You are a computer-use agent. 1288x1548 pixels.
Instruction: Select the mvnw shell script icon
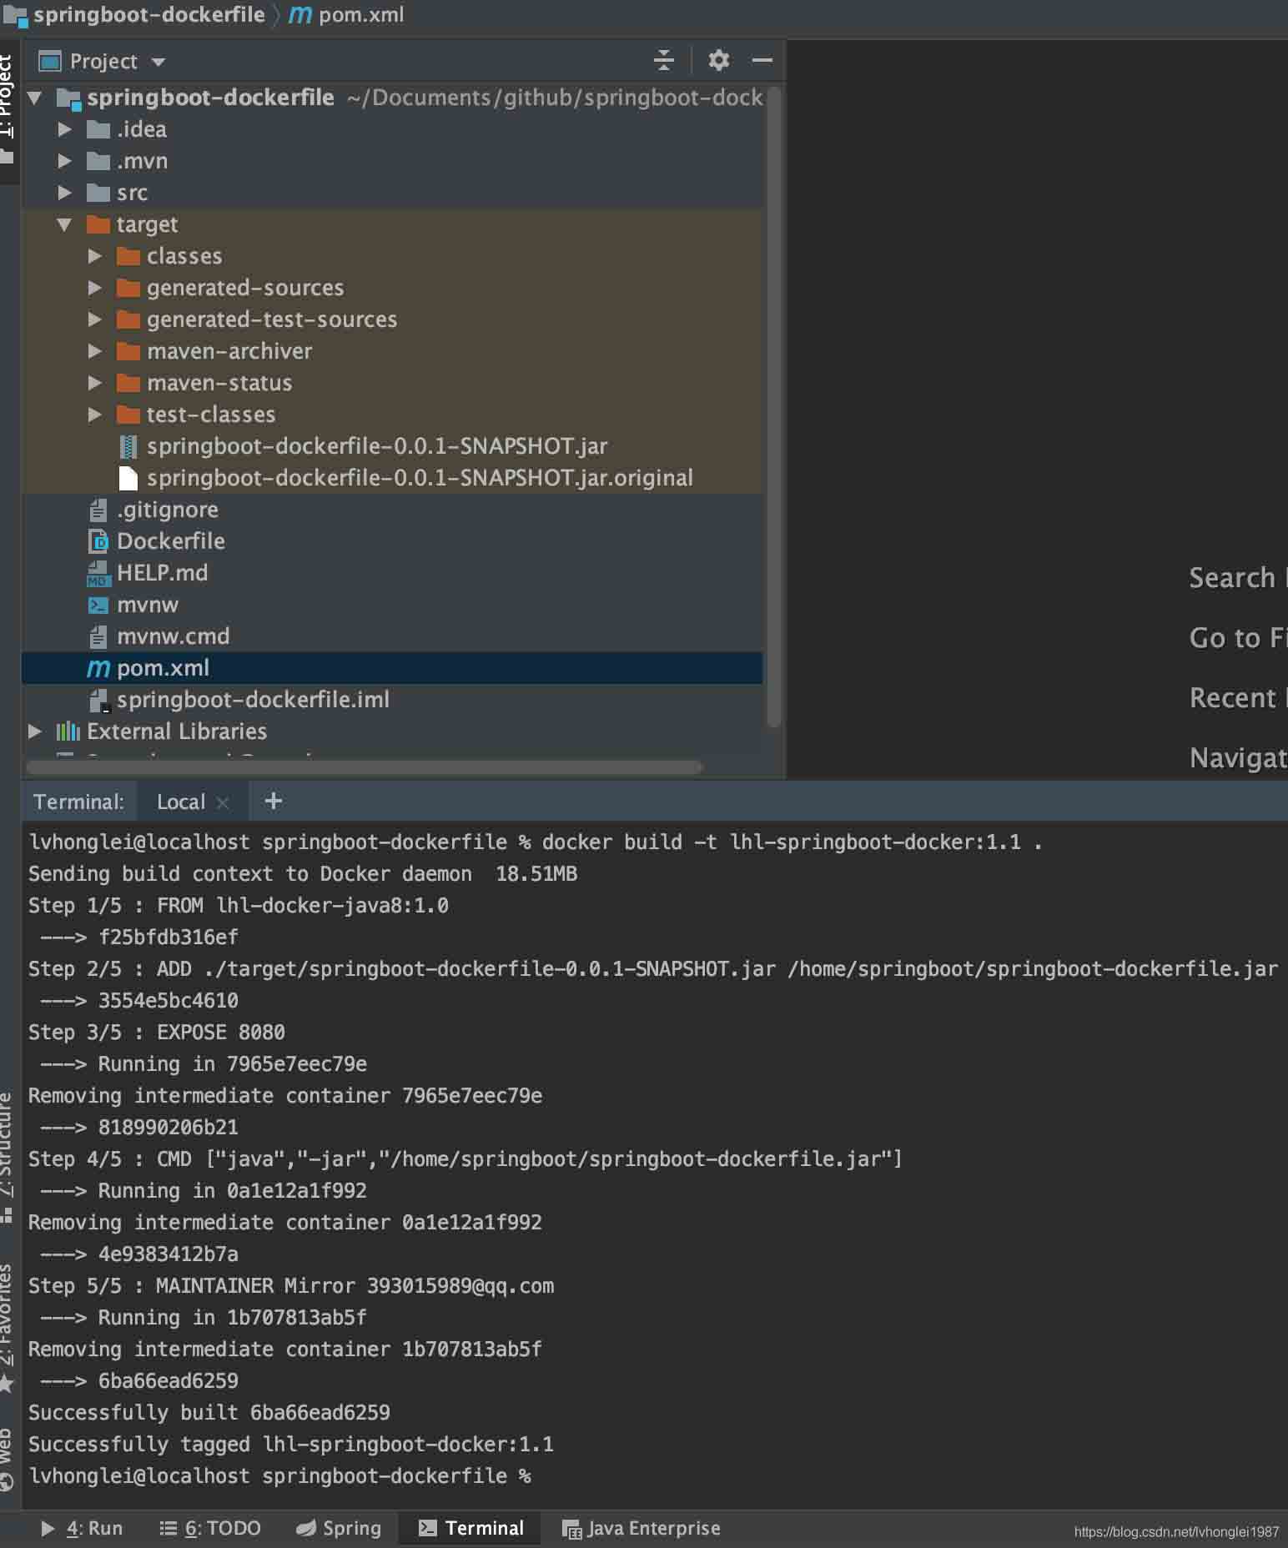point(98,605)
